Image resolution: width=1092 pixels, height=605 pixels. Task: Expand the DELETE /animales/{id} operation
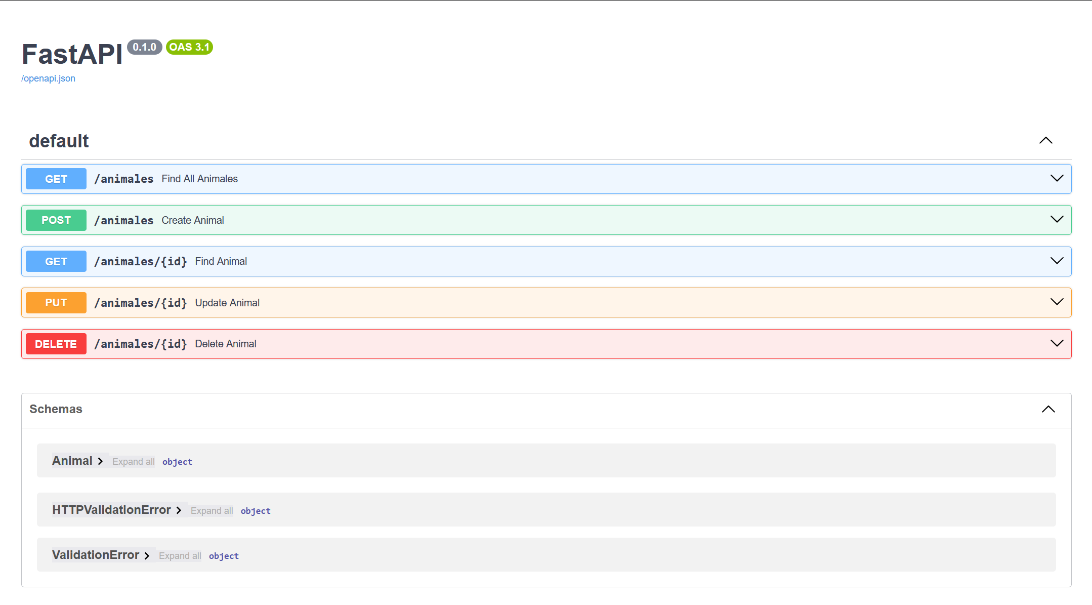click(1057, 343)
